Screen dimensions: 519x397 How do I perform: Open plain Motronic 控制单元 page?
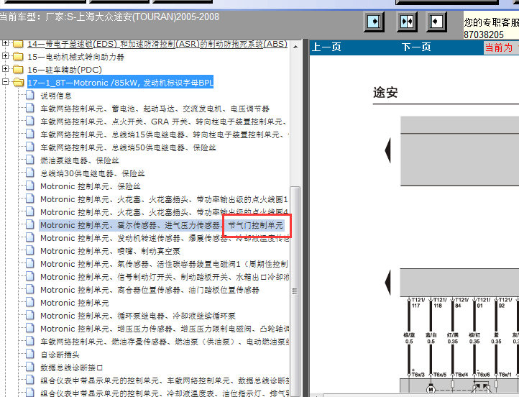coord(75,303)
